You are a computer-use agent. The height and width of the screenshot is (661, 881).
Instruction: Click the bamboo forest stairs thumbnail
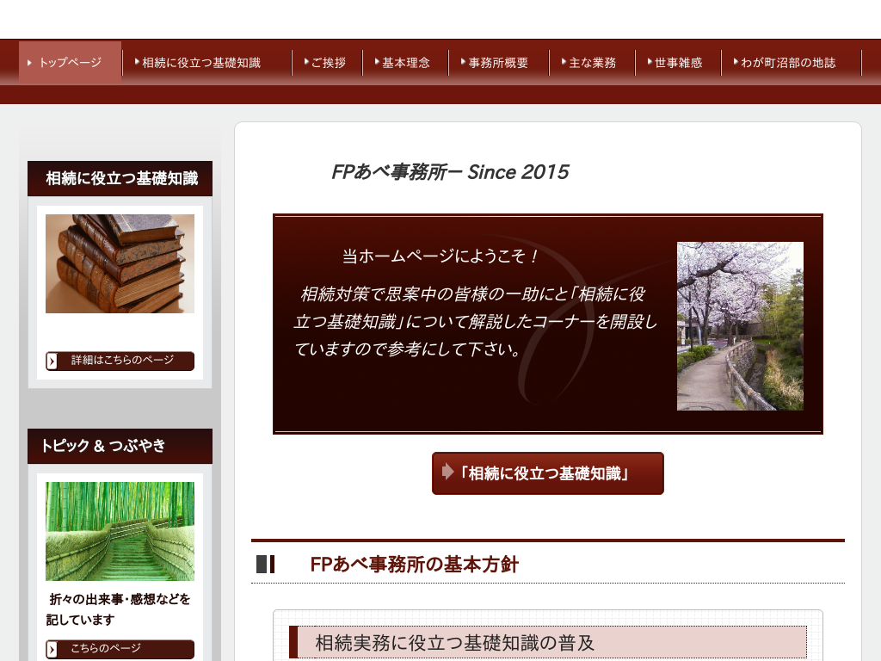pyautogui.click(x=120, y=531)
